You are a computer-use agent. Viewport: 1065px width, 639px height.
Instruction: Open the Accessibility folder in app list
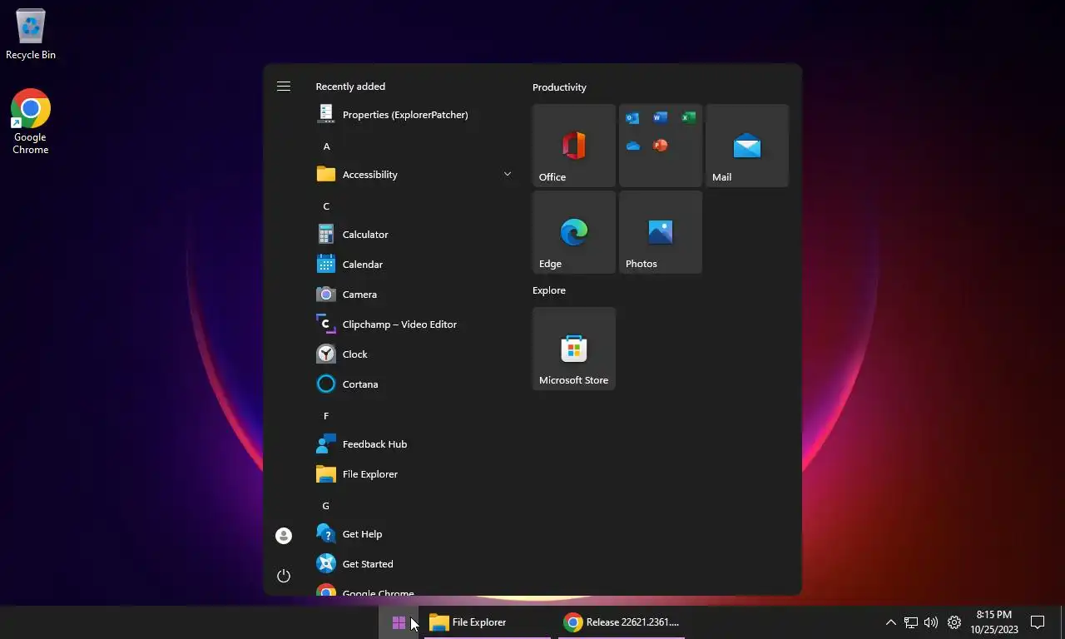414,175
